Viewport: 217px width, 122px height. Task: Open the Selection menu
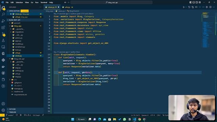[19, 2]
